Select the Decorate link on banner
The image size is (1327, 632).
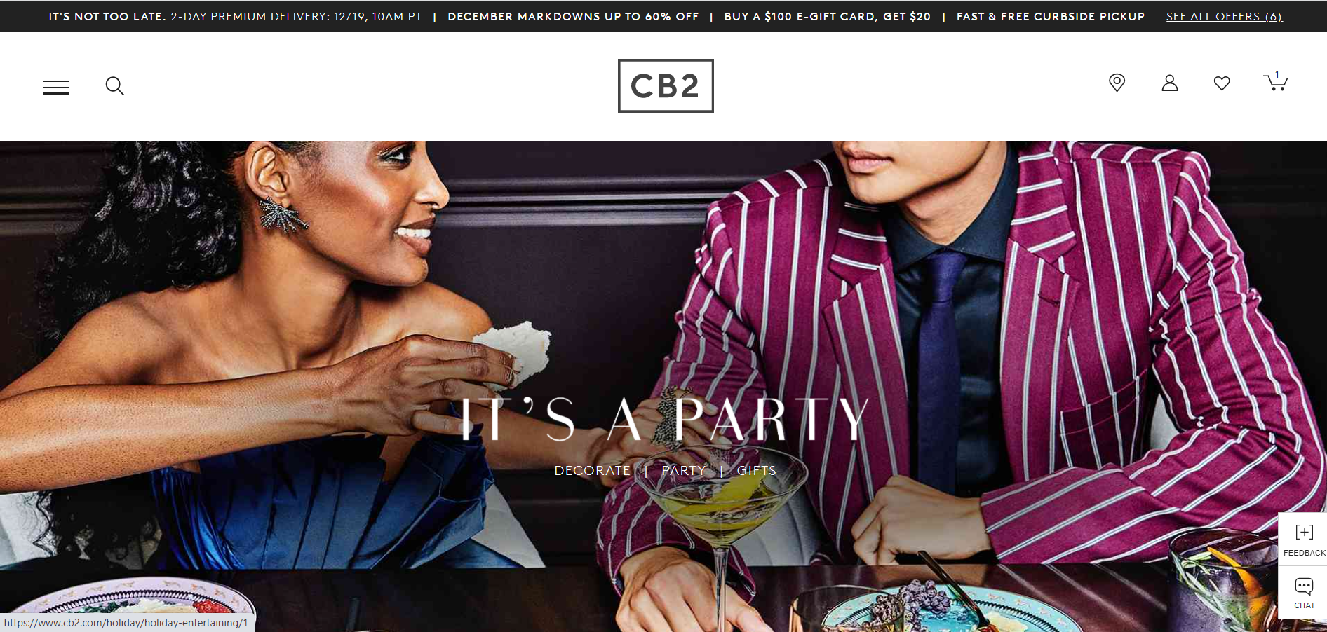[x=592, y=470]
